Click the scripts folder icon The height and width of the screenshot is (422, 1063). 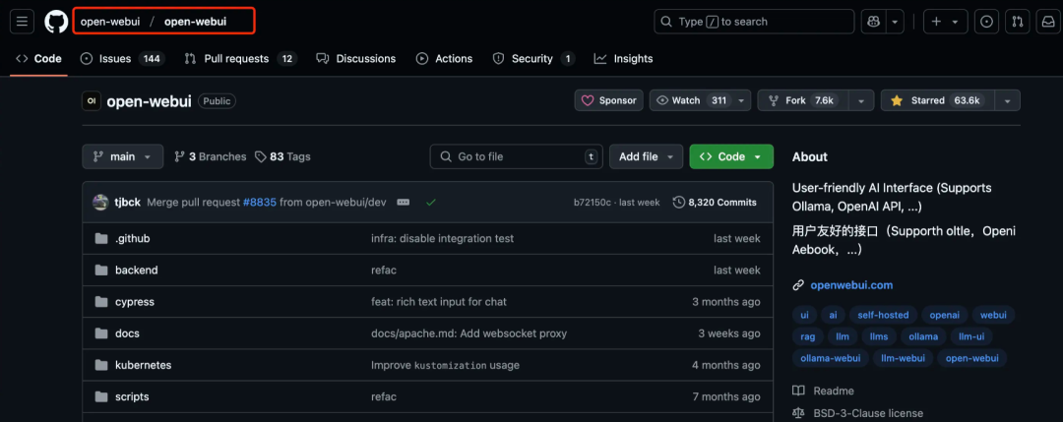[101, 396]
